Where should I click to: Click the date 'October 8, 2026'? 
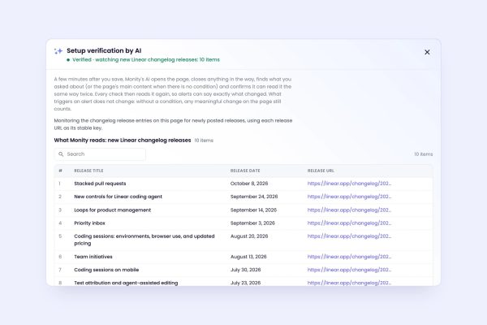pos(249,184)
